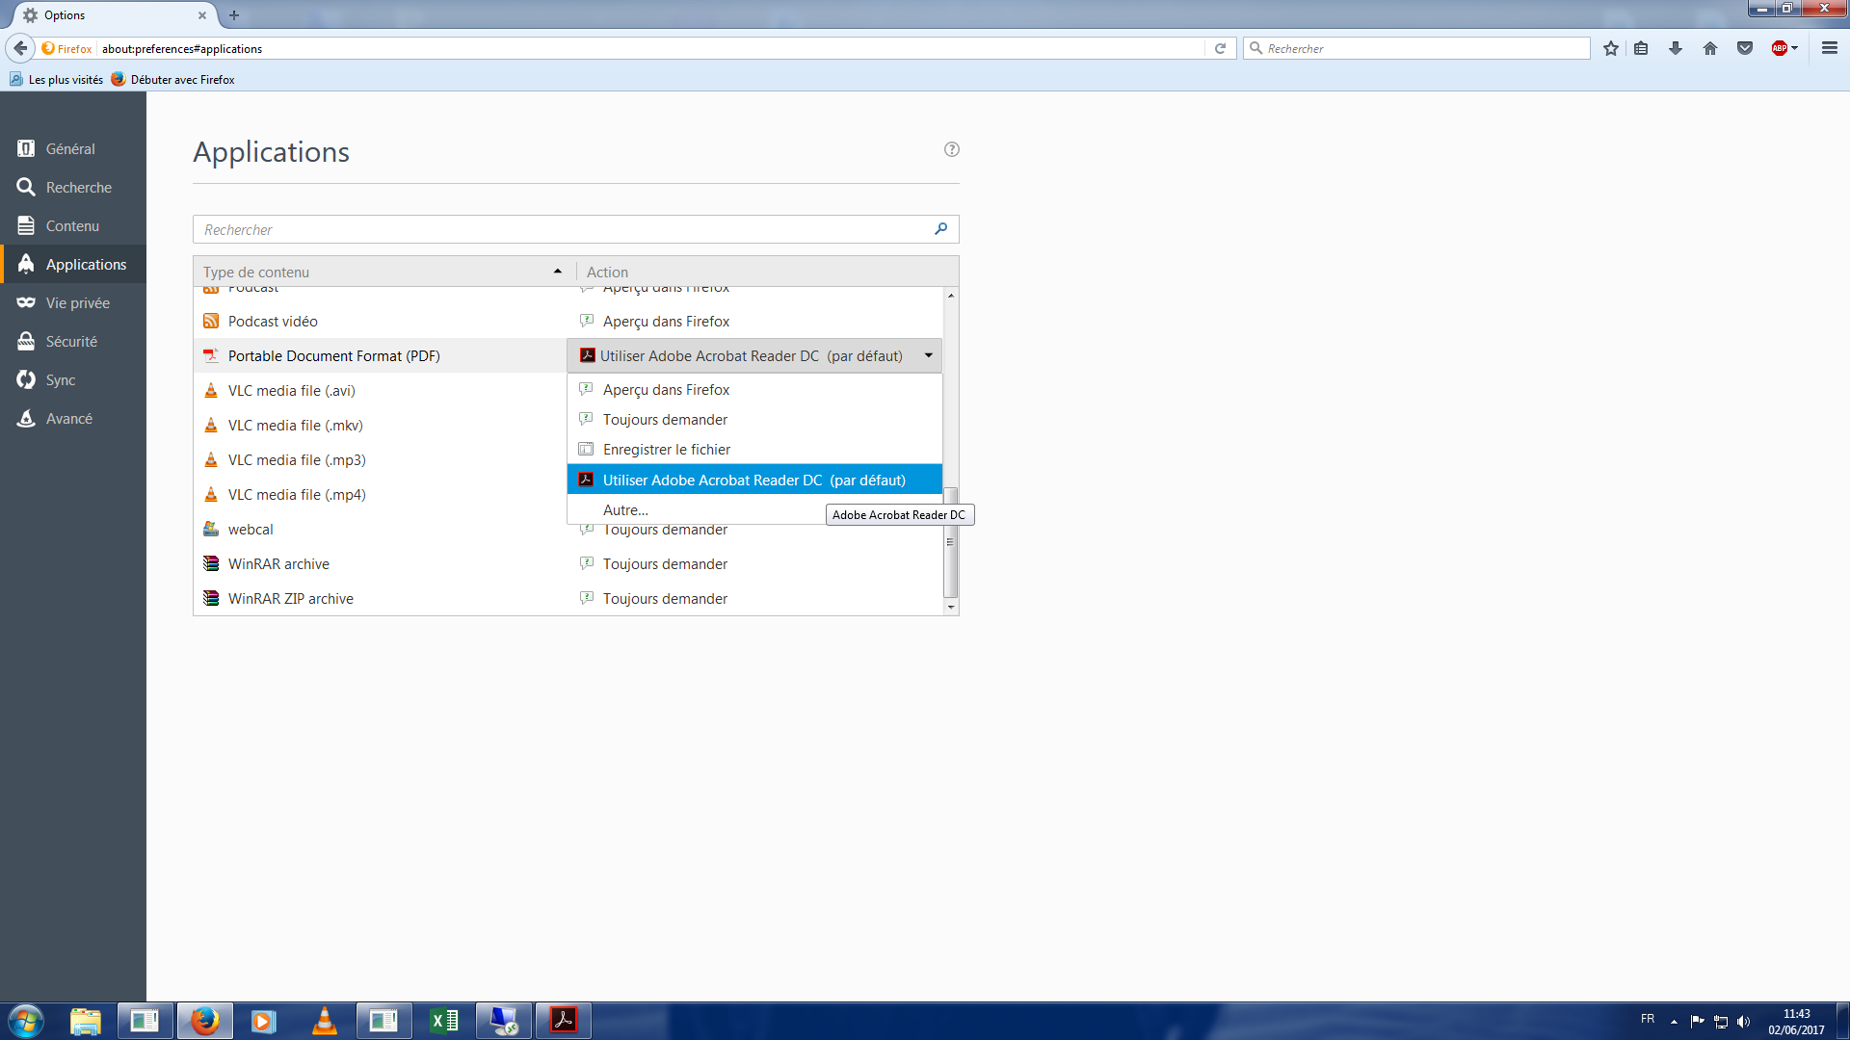Click the Adblock Plus ABP icon
The height and width of the screenshot is (1040, 1850).
[x=1779, y=48]
